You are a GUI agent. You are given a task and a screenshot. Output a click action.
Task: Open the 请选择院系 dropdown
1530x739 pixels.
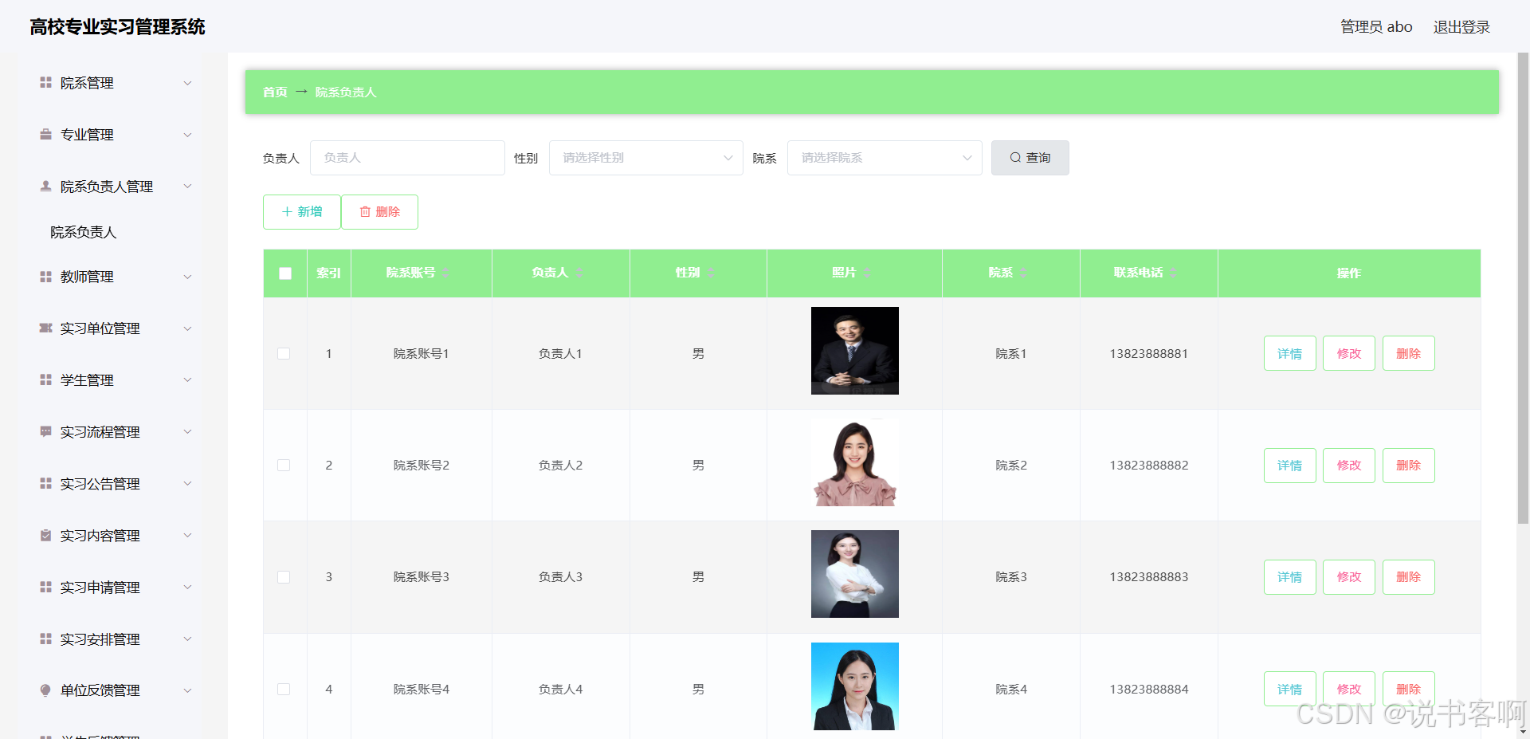(x=885, y=158)
